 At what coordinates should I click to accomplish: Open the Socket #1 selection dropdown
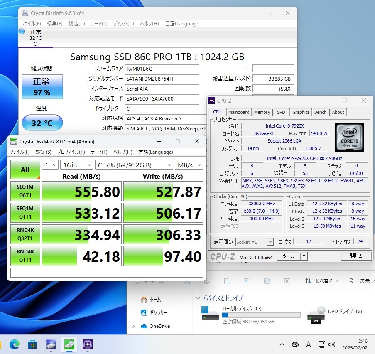pos(254,242)
